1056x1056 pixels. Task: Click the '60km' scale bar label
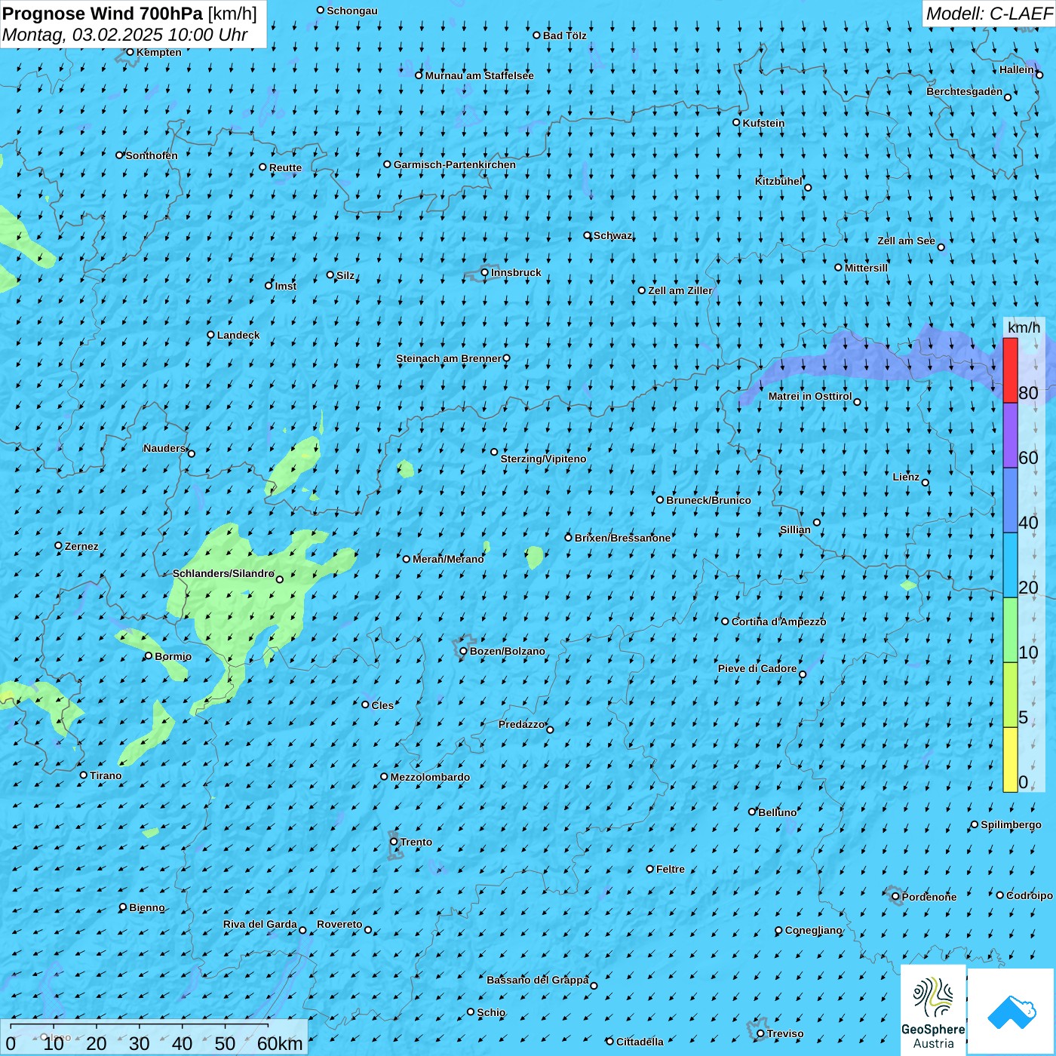pos(280,1044)
